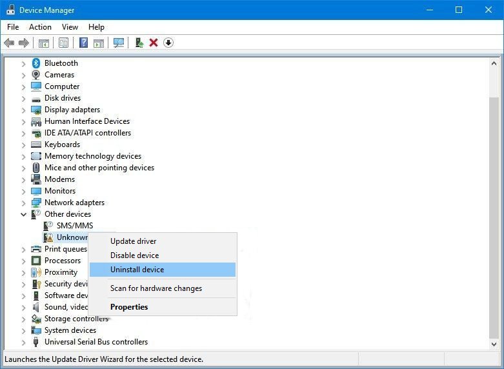Viewport: 504px width, 369px height.
Task: Expand the Keyboards node
Action: 23,145
